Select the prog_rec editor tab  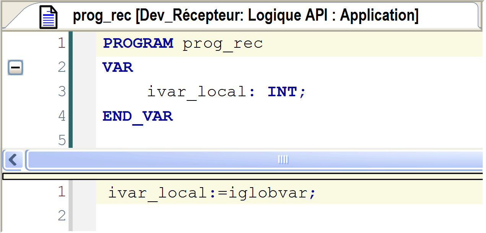pyautogui.click(x=245, y=16)
